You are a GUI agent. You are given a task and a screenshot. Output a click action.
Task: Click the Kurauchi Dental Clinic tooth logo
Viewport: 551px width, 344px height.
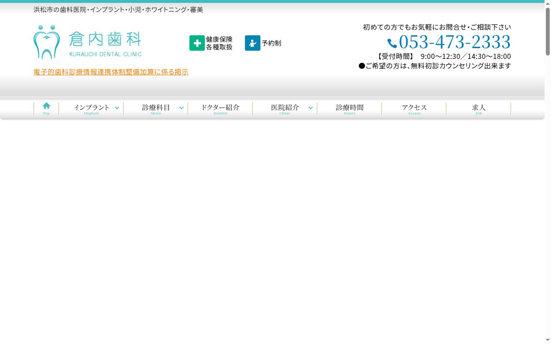pyautogui.click(x=46, y=42)
